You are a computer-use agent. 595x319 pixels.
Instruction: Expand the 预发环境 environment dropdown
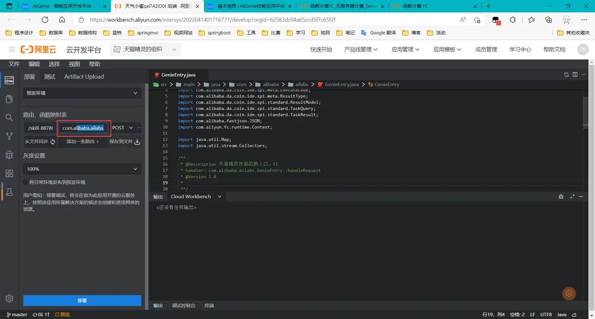82,93
